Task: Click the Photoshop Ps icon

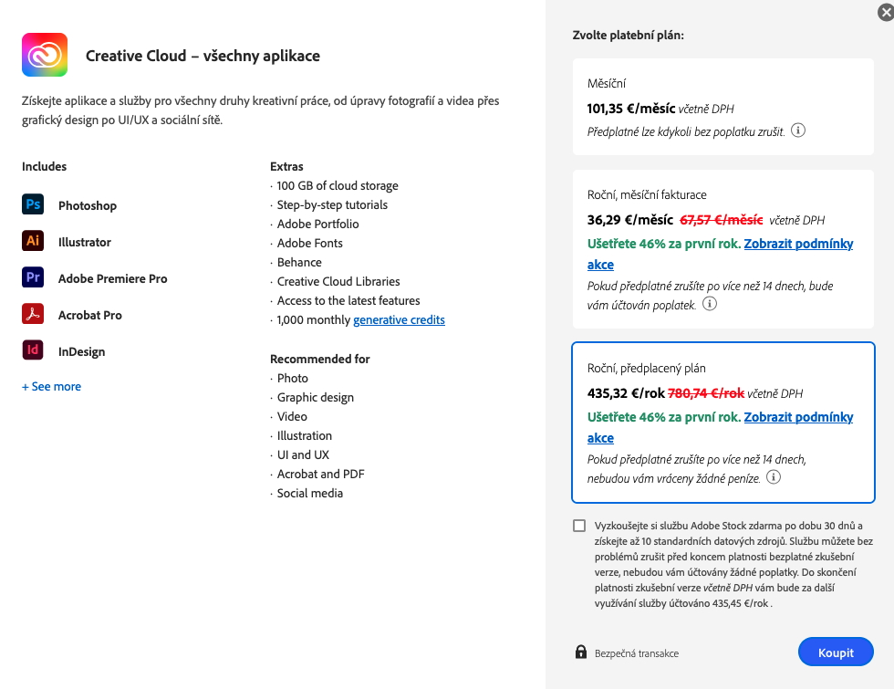Action: coord(33,204)
